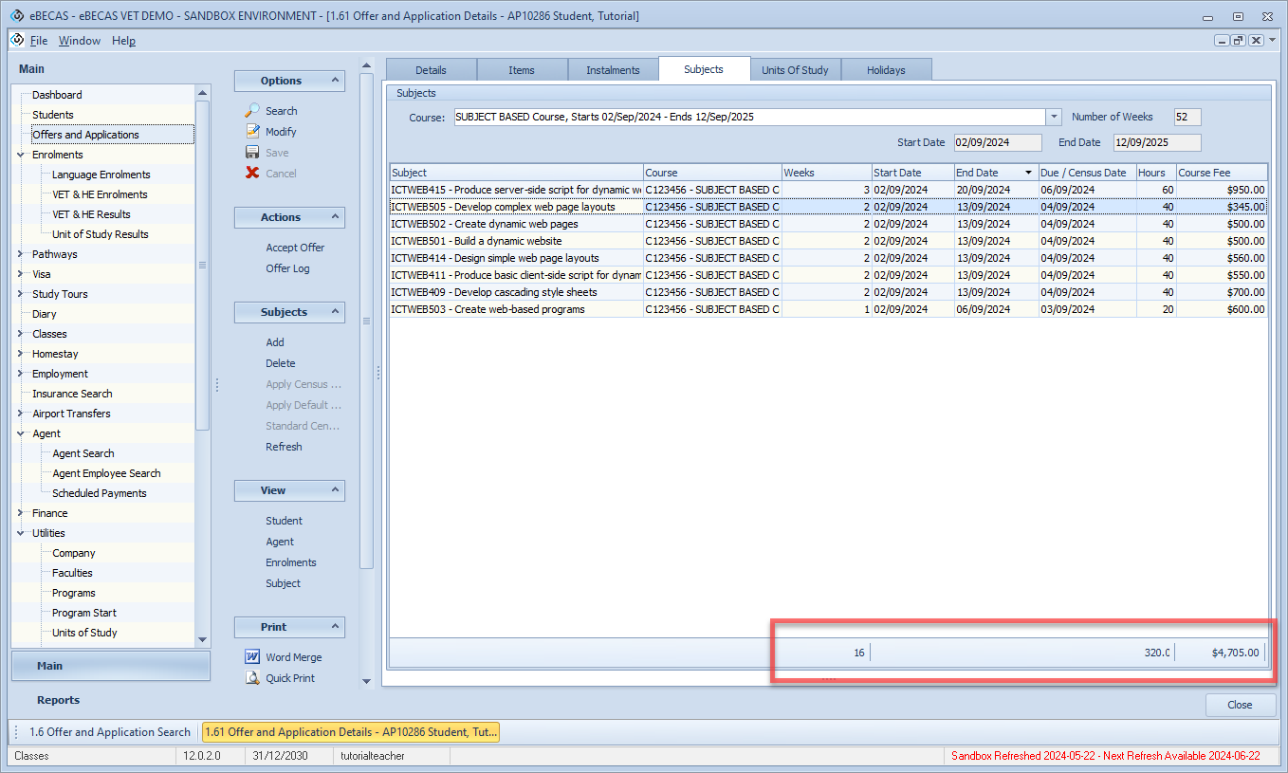
Task: Open the Window menu
Action: (x=79, y=41)
